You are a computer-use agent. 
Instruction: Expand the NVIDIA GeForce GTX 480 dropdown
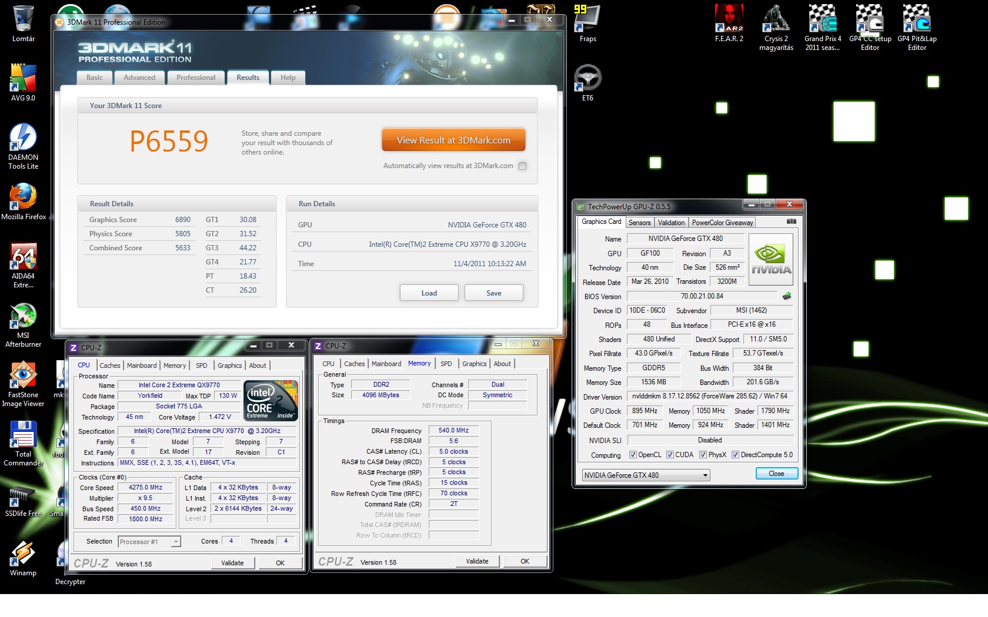tap(646, 475)
